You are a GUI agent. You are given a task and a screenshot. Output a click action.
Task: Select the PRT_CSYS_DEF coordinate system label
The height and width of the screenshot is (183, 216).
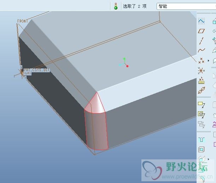point(36,70)
